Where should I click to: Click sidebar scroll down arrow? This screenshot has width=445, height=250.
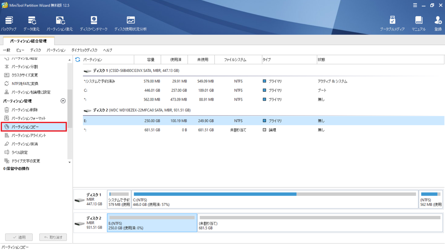70,162
